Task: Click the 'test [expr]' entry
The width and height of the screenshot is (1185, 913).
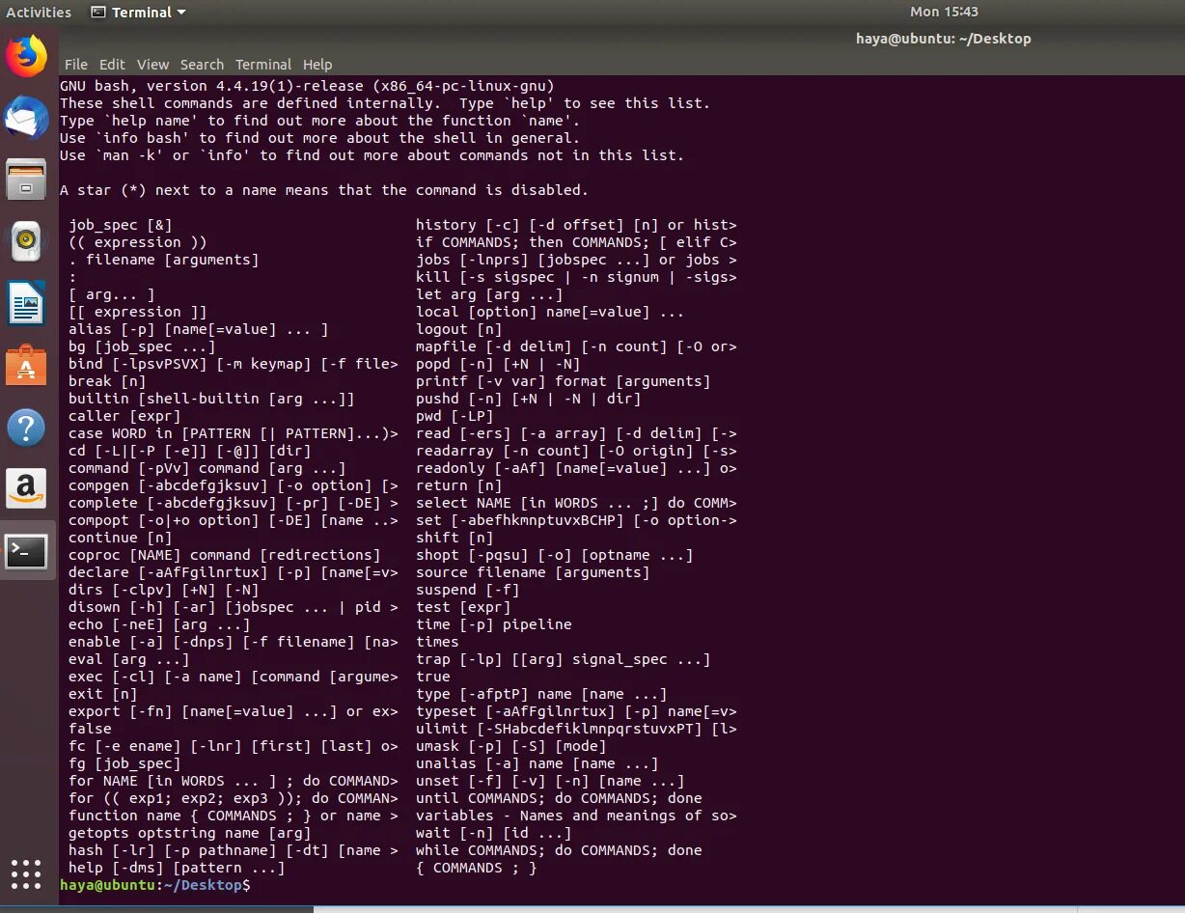Action: [463, 607]
